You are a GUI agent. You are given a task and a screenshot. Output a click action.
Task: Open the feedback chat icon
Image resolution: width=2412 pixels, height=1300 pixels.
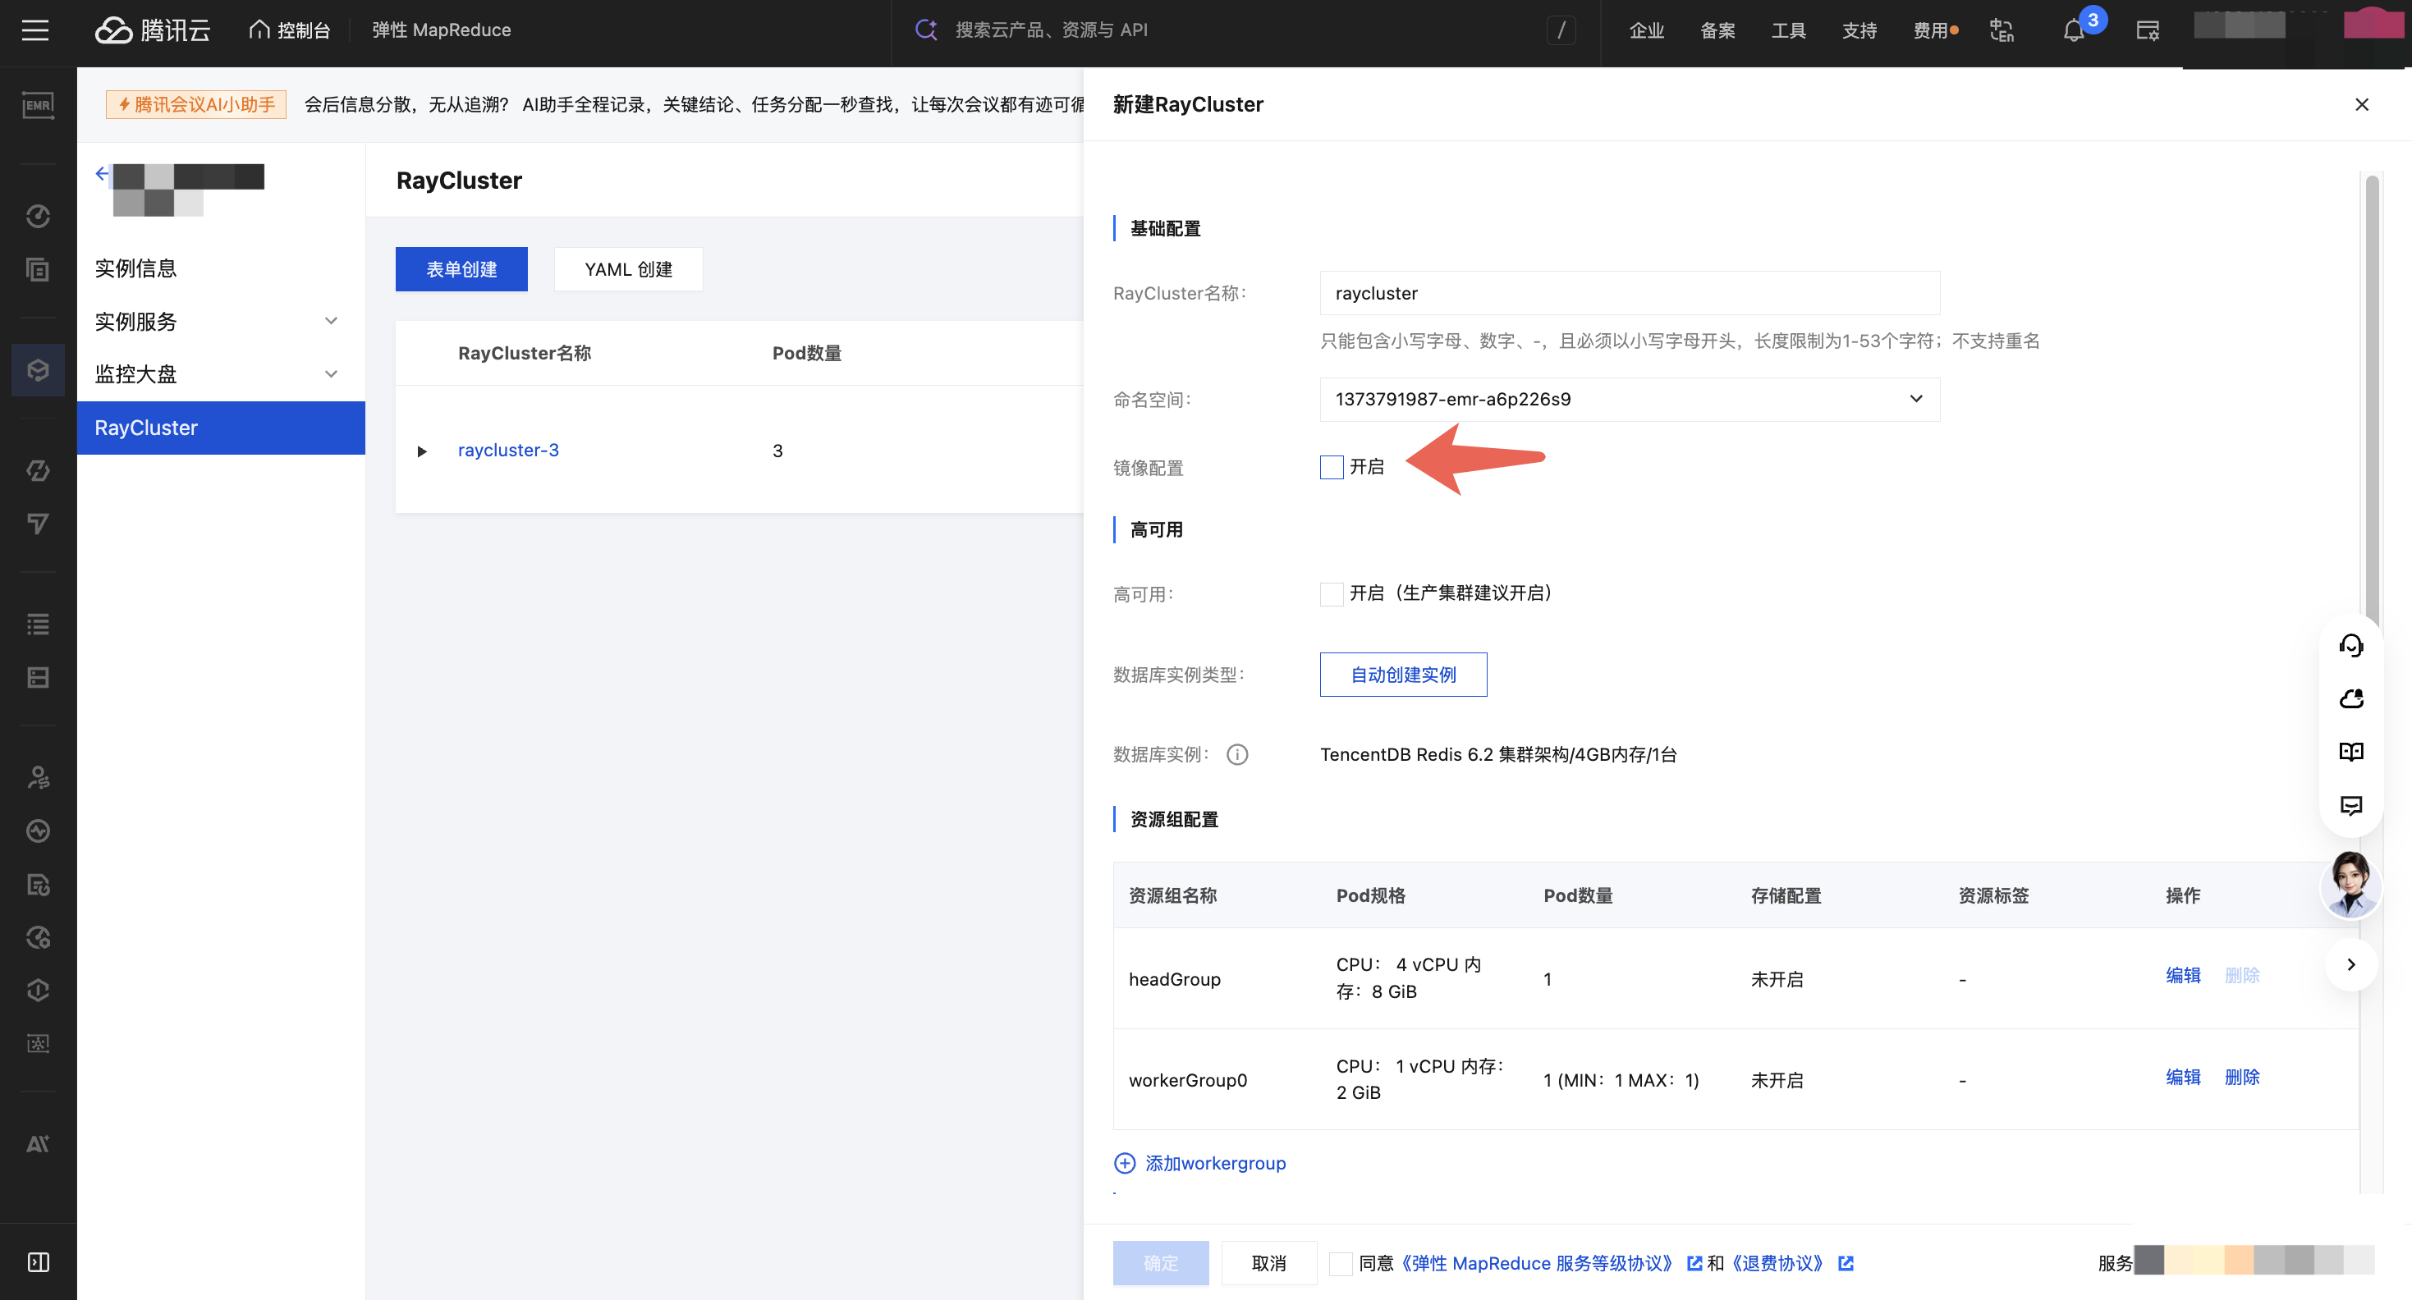(2351, 805)
